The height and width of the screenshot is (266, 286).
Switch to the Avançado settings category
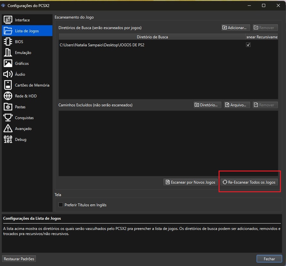(x=23, y=129)
